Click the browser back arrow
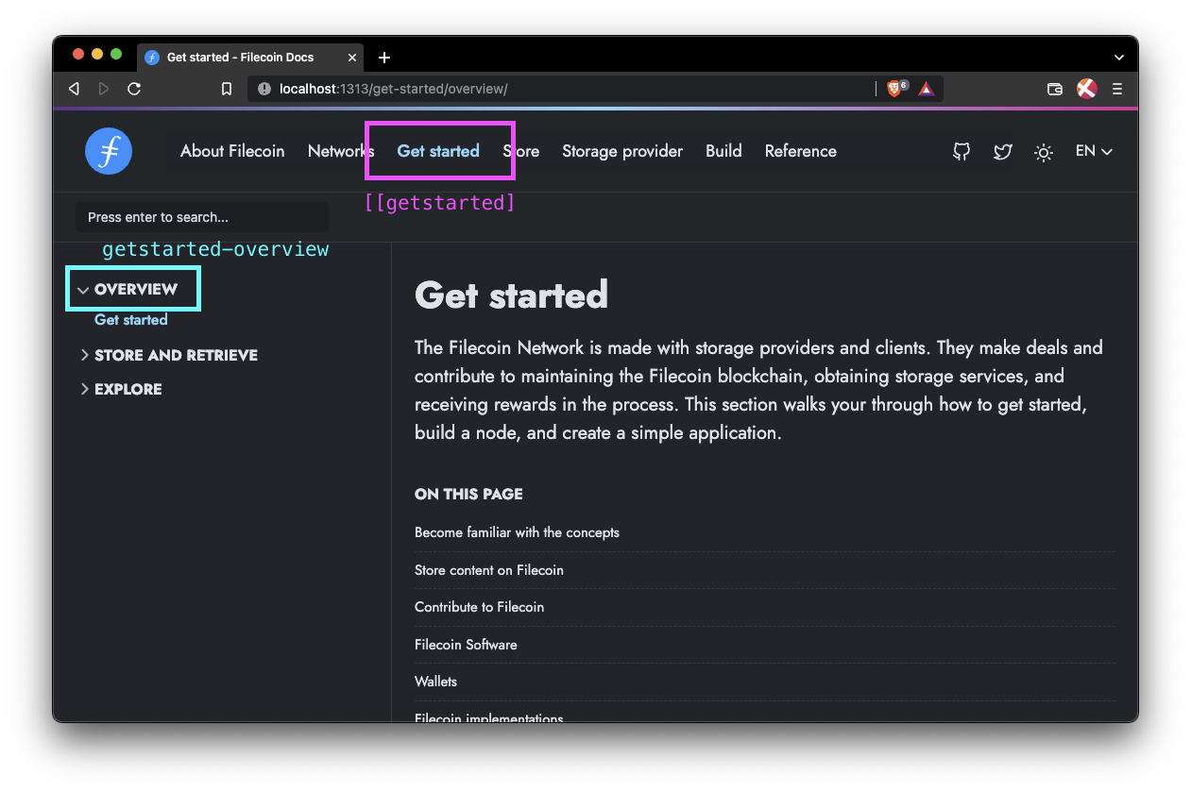This screenshot has height=792, width=1191. [x=74, y=89]
